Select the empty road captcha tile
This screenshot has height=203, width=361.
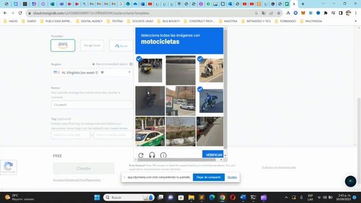[180, 70]
